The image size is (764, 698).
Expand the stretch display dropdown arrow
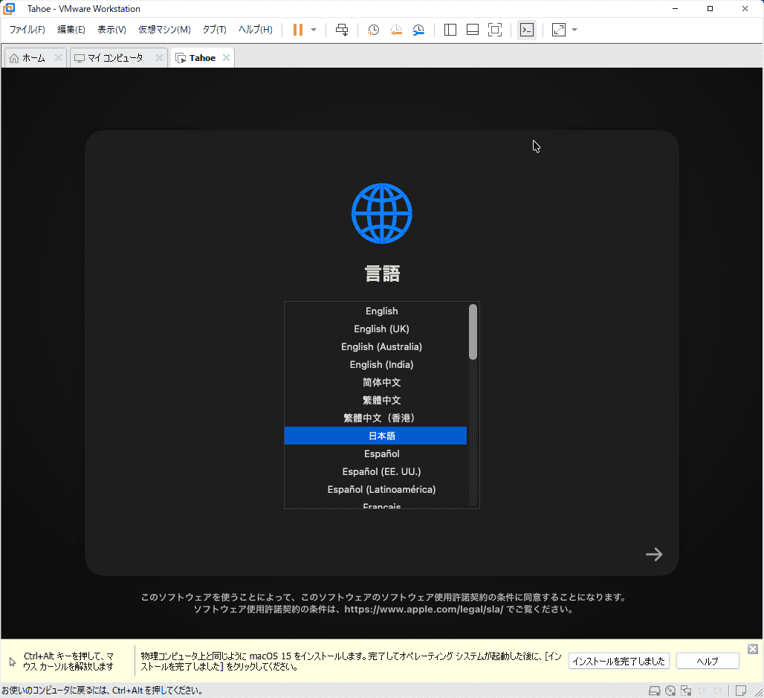(x=574, y=30)
